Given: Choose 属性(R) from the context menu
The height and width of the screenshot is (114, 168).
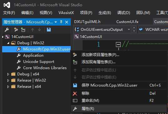Looking at the screenshot, I should coord(119,109).
